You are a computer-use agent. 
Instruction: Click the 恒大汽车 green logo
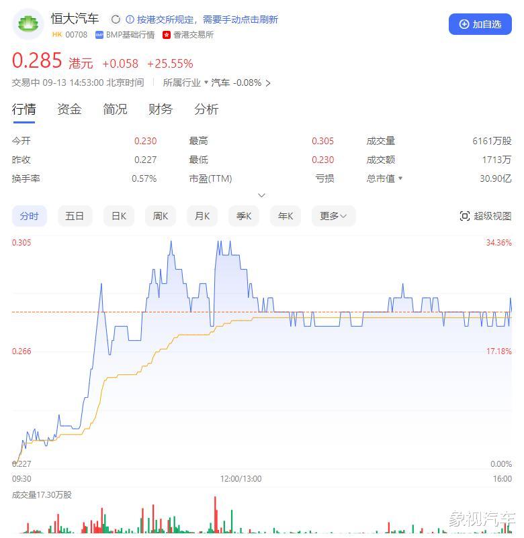(x=28, y=24)
